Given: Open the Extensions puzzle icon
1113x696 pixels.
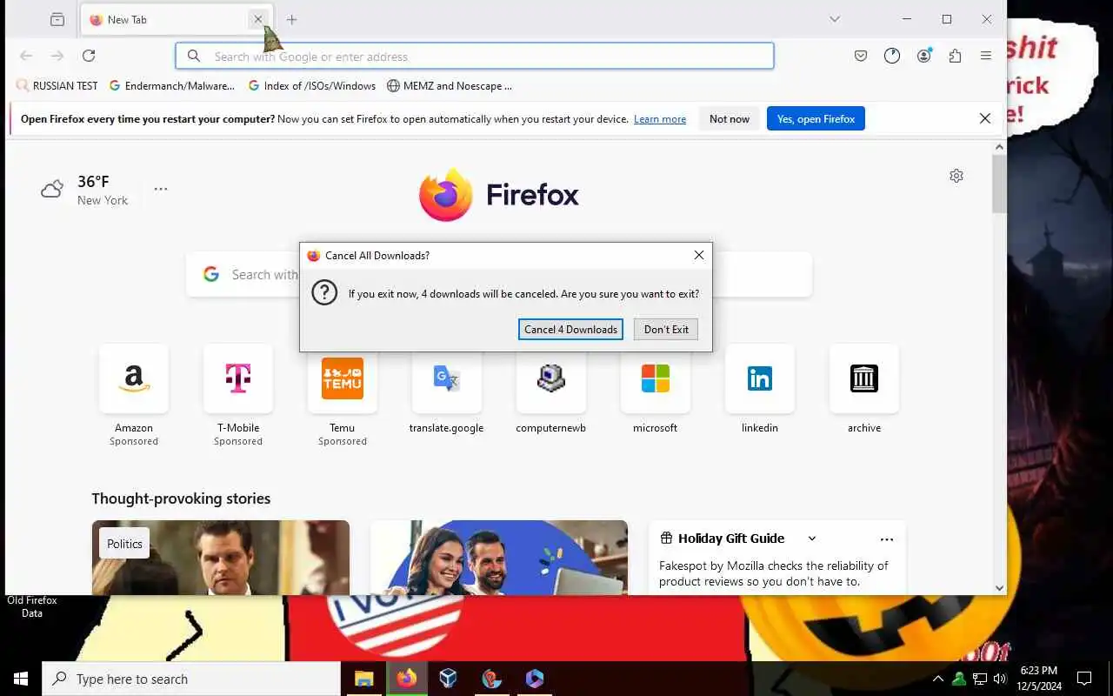Looking at the screenshot, I should 955,56.
